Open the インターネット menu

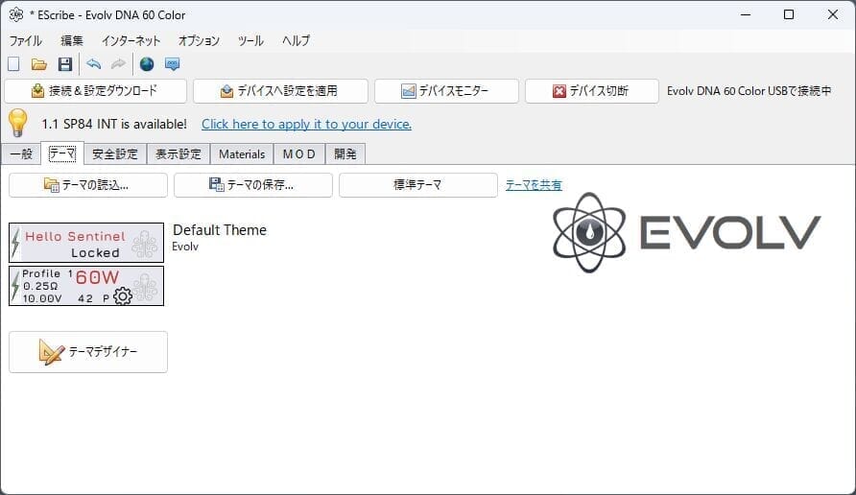pos(131,41)
